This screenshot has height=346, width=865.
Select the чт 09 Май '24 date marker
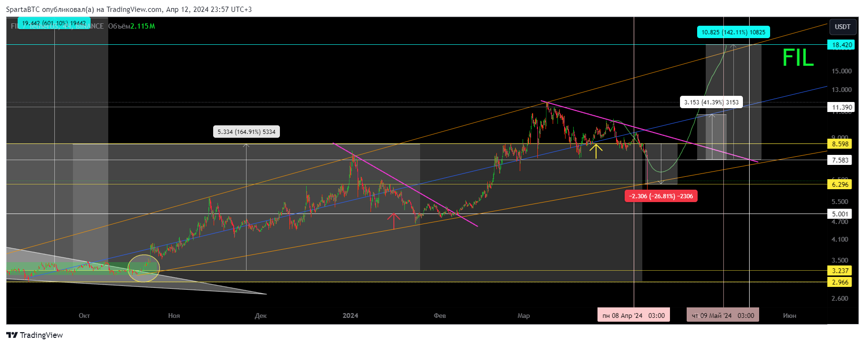click(723, 315)
